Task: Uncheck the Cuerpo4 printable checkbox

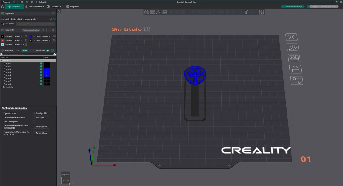Action: (41, 72)
